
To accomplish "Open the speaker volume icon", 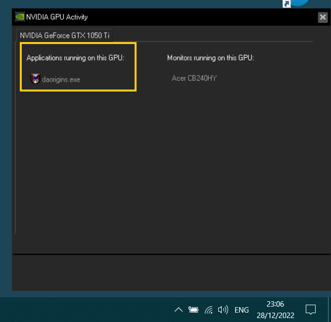I will [223, 310].
